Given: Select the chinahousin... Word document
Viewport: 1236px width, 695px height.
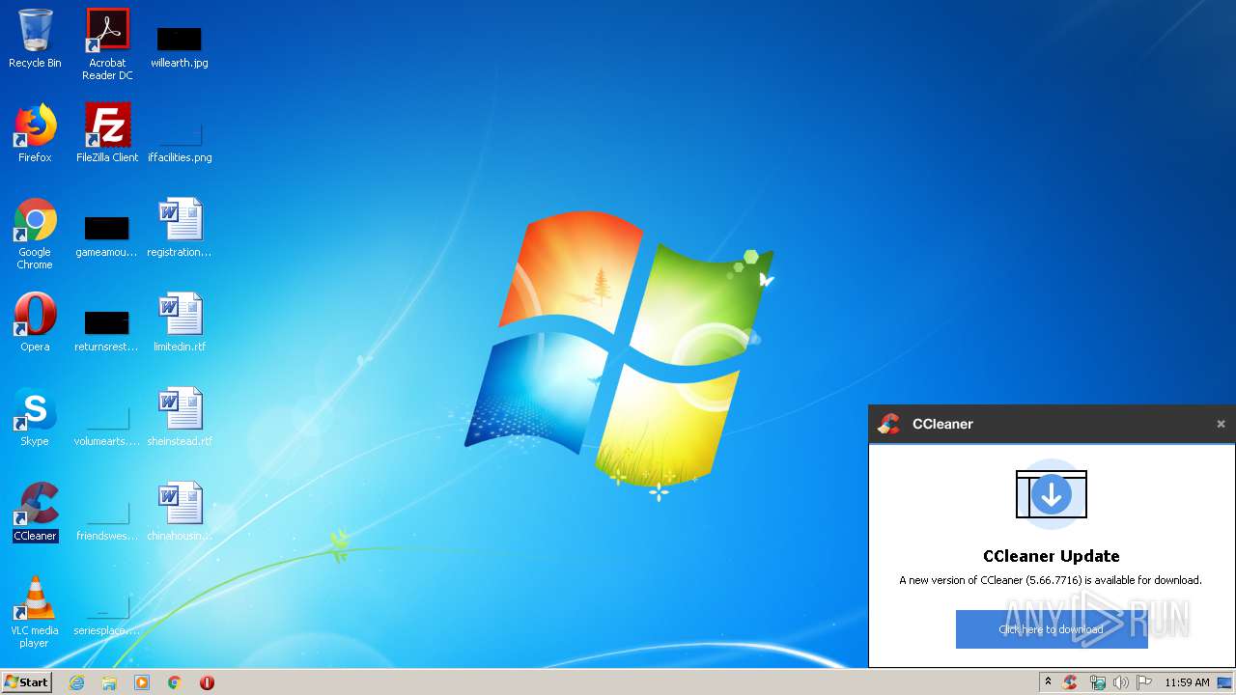Looking at the screenshot, I should [180, 513].
